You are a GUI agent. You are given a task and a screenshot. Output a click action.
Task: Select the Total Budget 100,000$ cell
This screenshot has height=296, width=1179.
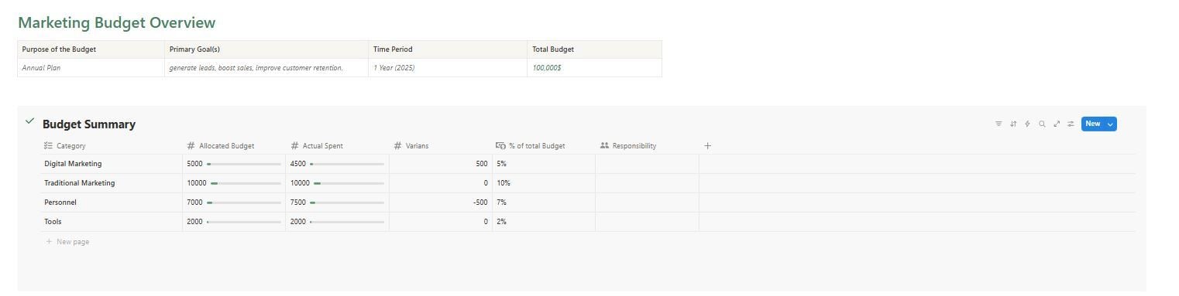tap(594, 68)
